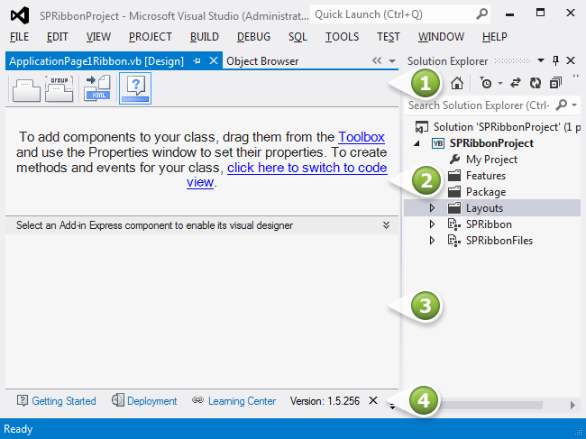Close the ApplicationPage1Ribbon.vb tab
The height and width of the screenshot is (439, 586).
tap(214, 60)
